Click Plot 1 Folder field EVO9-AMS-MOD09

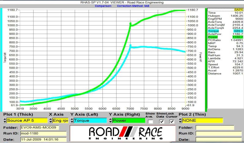pos(40,128)
